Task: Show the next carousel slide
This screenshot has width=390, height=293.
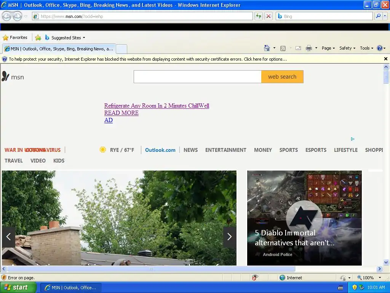Action: (229, 237)
